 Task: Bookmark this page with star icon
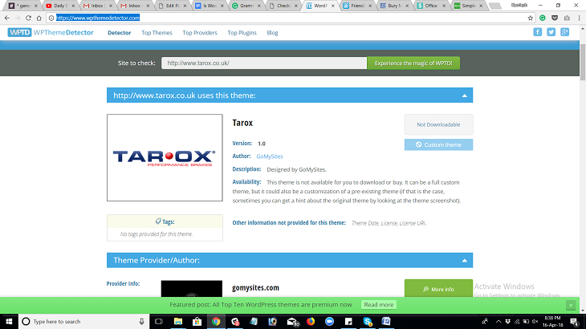pyautogui.click(x=531, y=17)
